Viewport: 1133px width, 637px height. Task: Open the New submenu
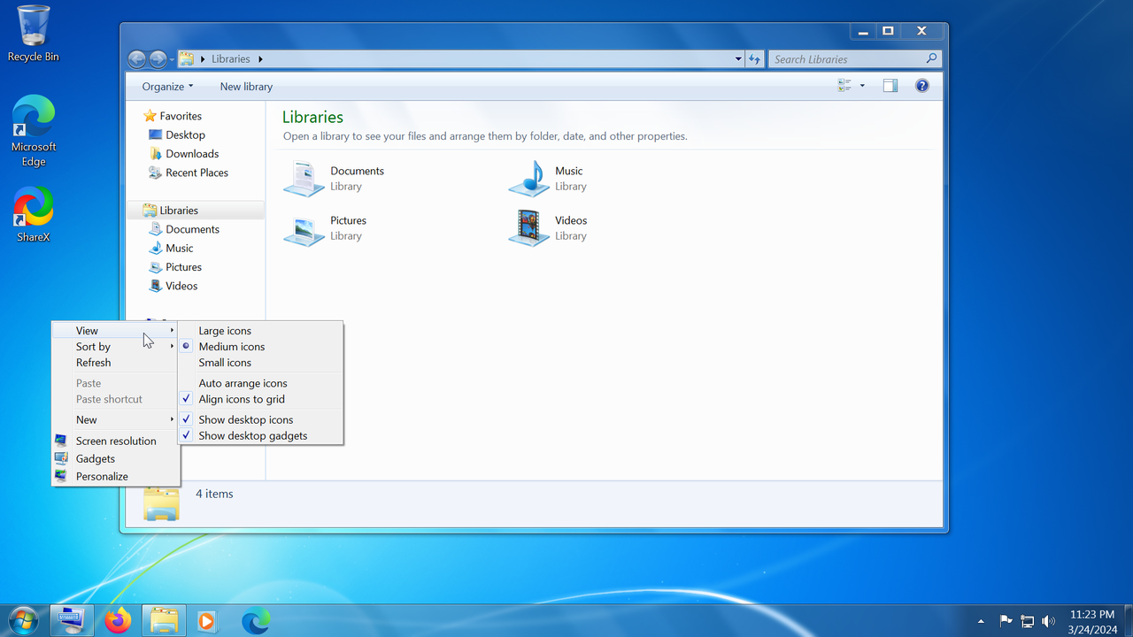click(x=116, y=419)
